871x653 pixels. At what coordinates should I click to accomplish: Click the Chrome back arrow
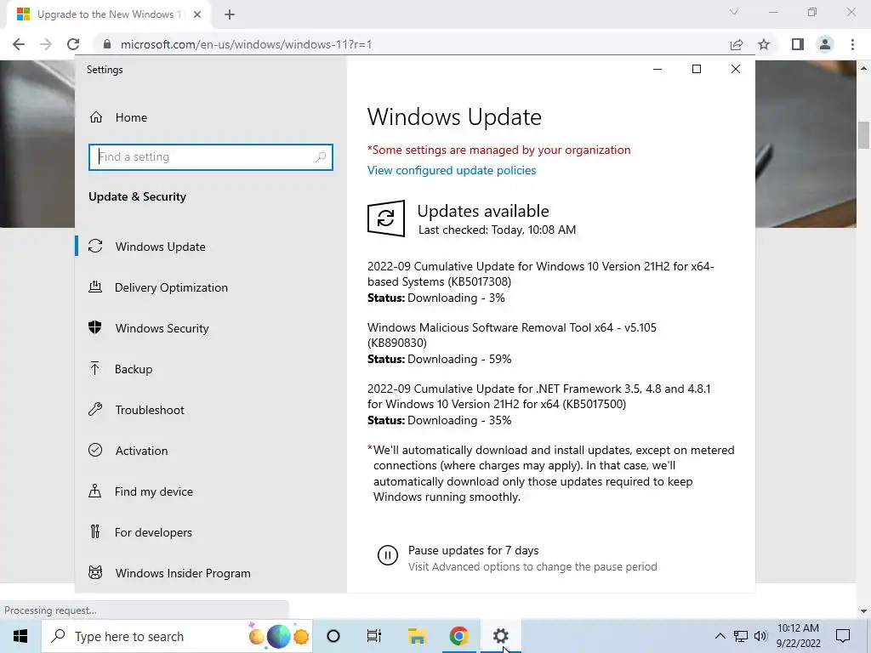click(19, 44)
